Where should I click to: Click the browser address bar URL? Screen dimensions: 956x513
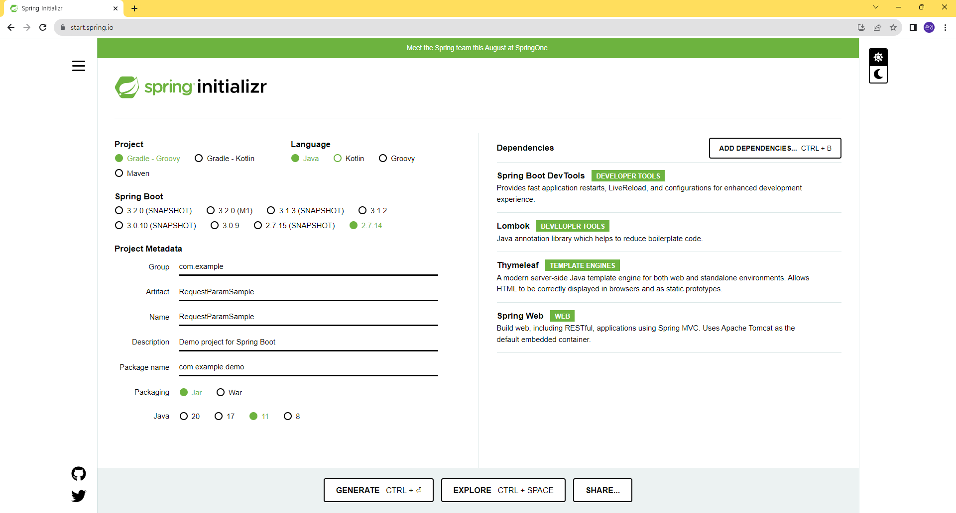[x=92, y=27]
